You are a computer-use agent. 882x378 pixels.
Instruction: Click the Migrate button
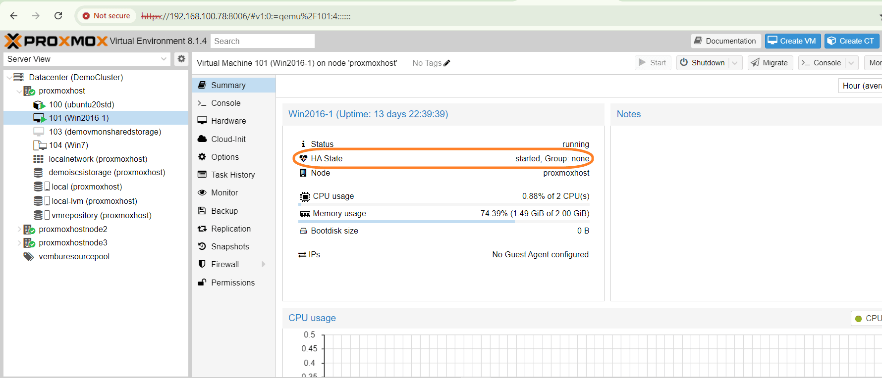click(x=770, y=63)
